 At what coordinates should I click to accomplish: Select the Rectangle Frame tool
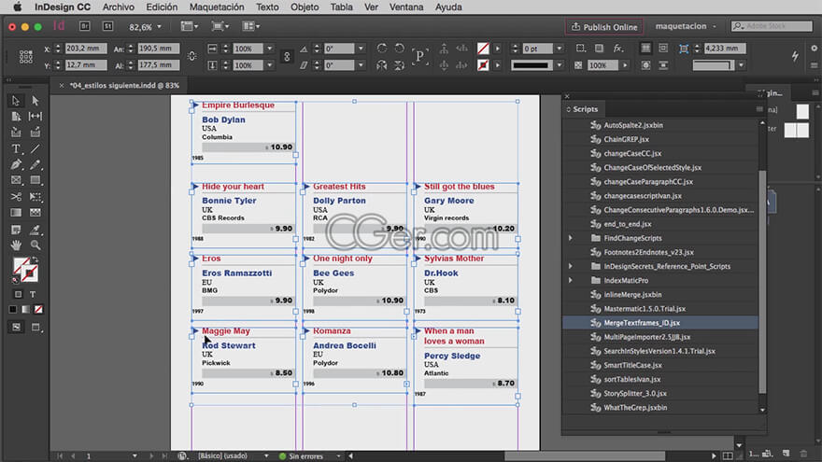tap(16, 180)
